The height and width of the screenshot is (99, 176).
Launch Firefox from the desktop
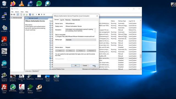(x=13, y=4)
